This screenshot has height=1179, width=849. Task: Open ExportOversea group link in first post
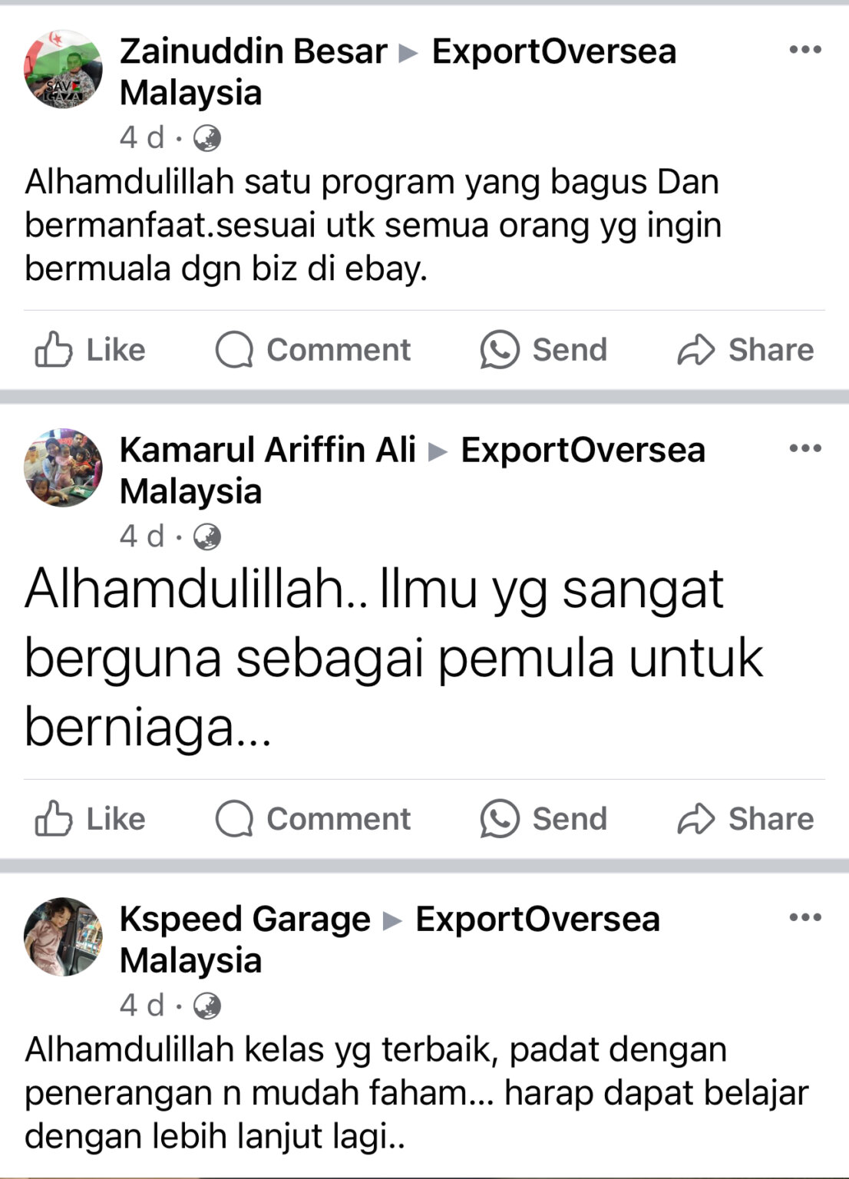coord(398,72)
